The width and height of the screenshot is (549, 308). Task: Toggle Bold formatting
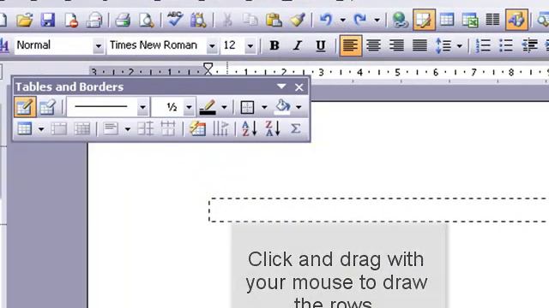click(x=274, y=45)
